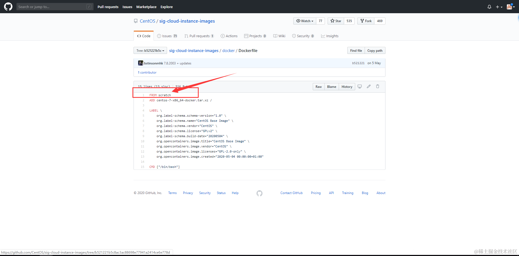Open GitHub home via Octocat logo
This screenshot has height=256, width=519.
8,7
